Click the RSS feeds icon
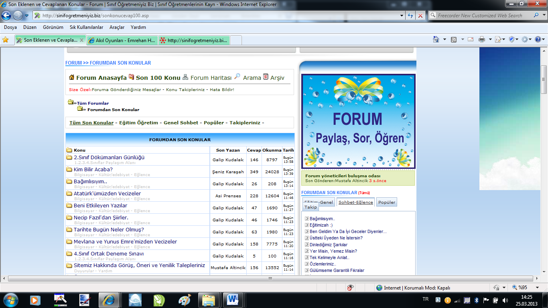Viewport: 548px width, 308px height. click(x=454, y=39)
